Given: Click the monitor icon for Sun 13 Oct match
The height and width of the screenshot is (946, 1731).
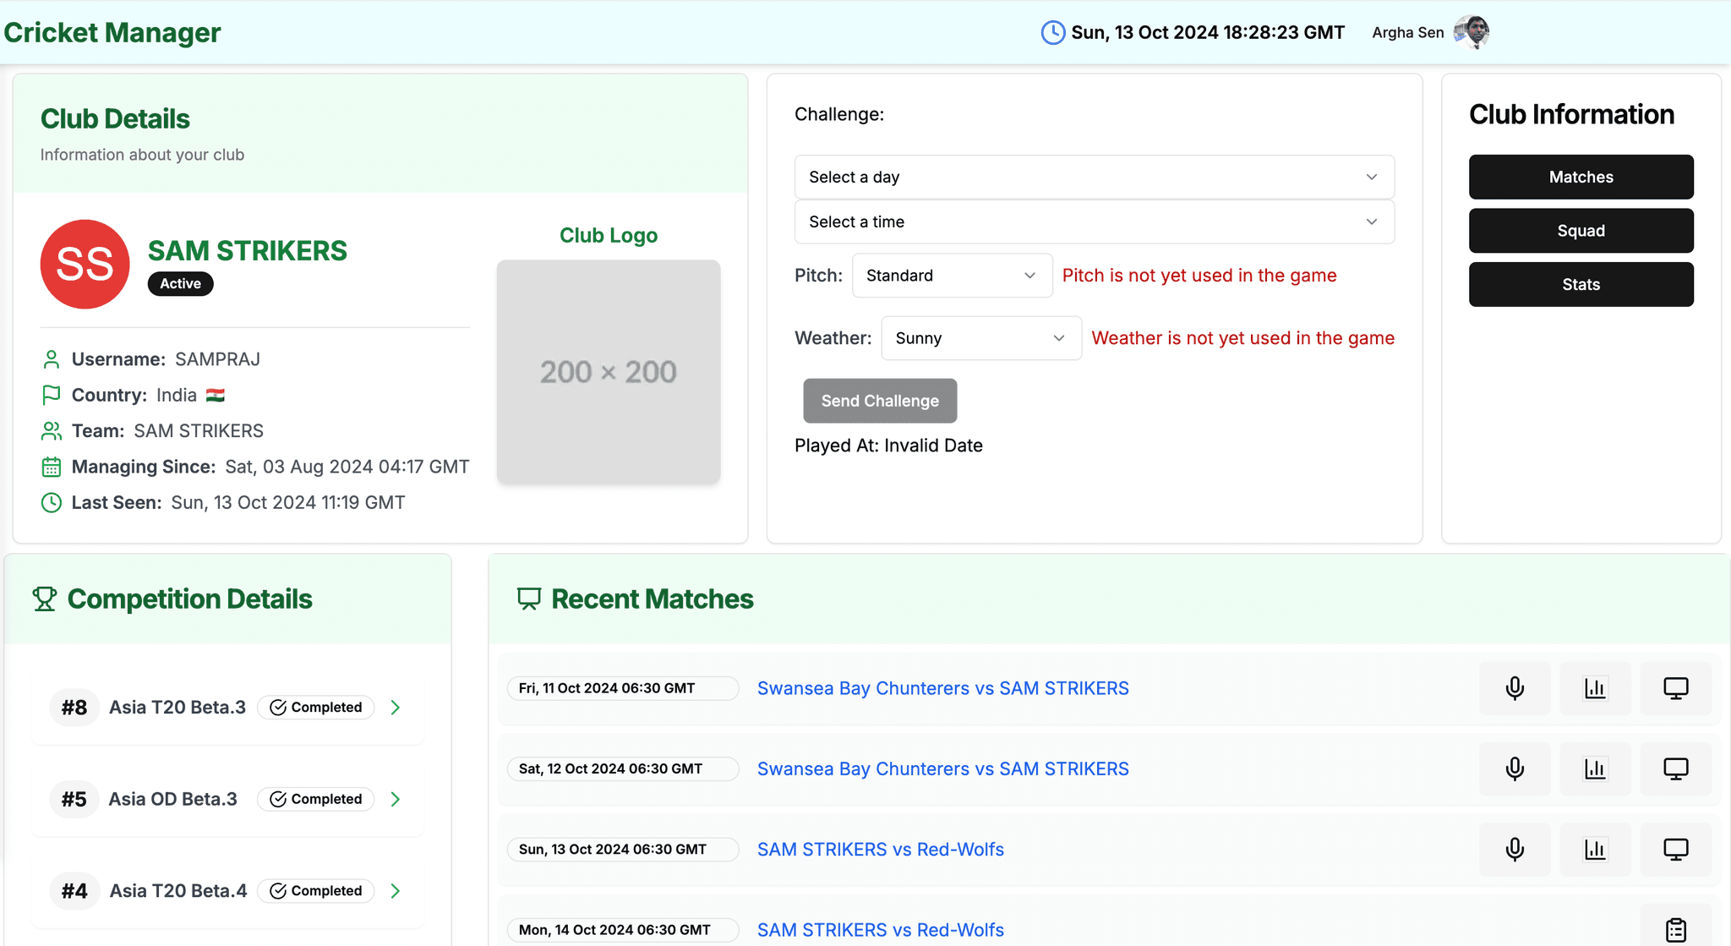Looking at the screenshot, I should coord(1676,849).
